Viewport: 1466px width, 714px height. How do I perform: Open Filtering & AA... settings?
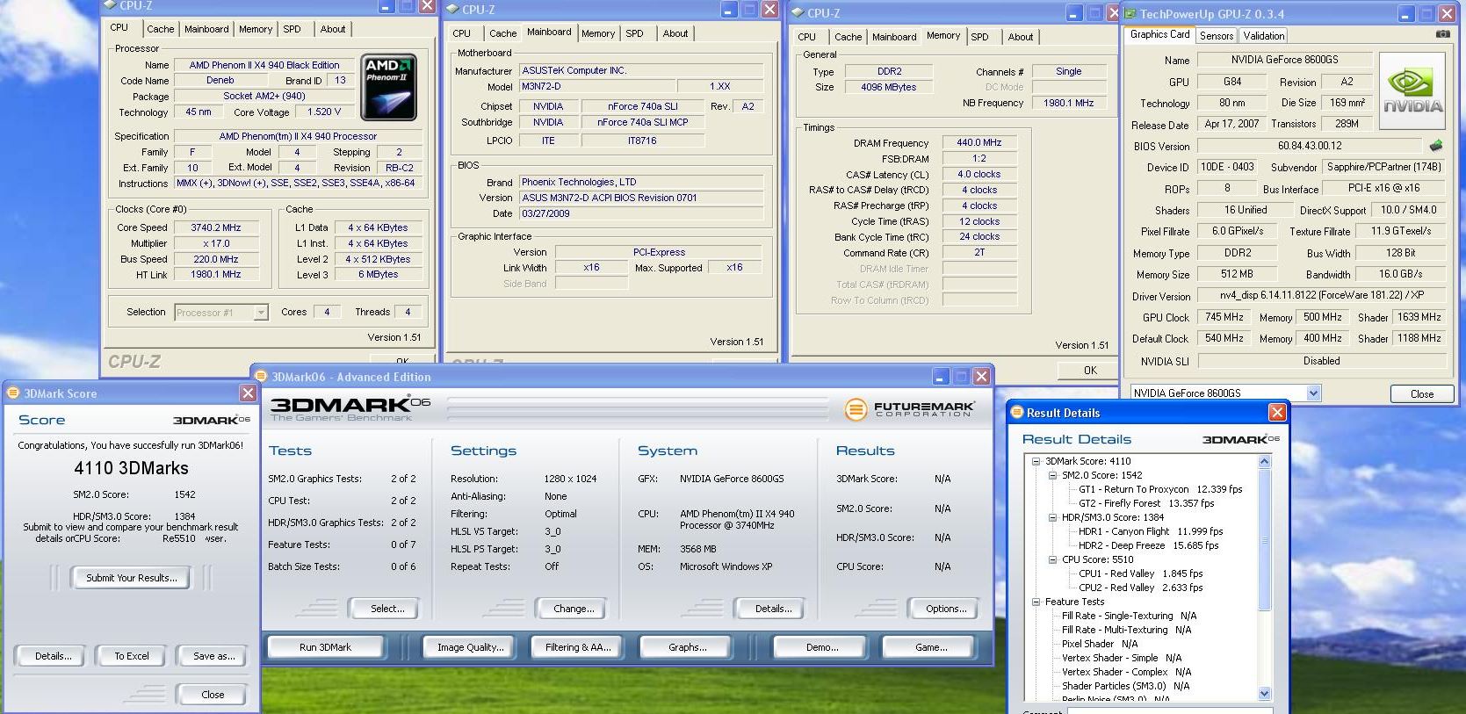click(x=578, y=647)
